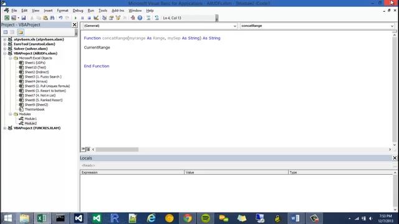Click the Break pause icon
399x224 pixels.
(82, 18)
